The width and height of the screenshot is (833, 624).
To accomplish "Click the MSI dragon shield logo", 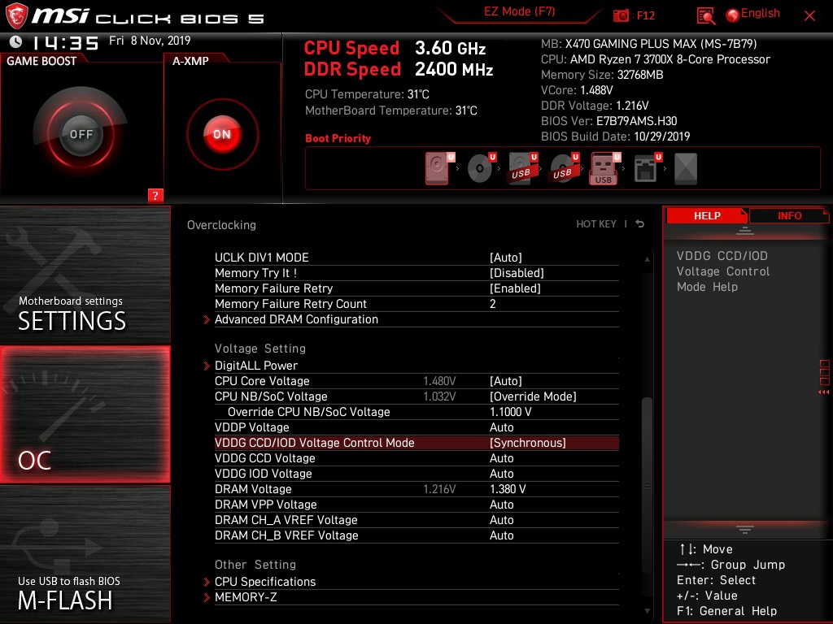I will (x=16, y=15).
